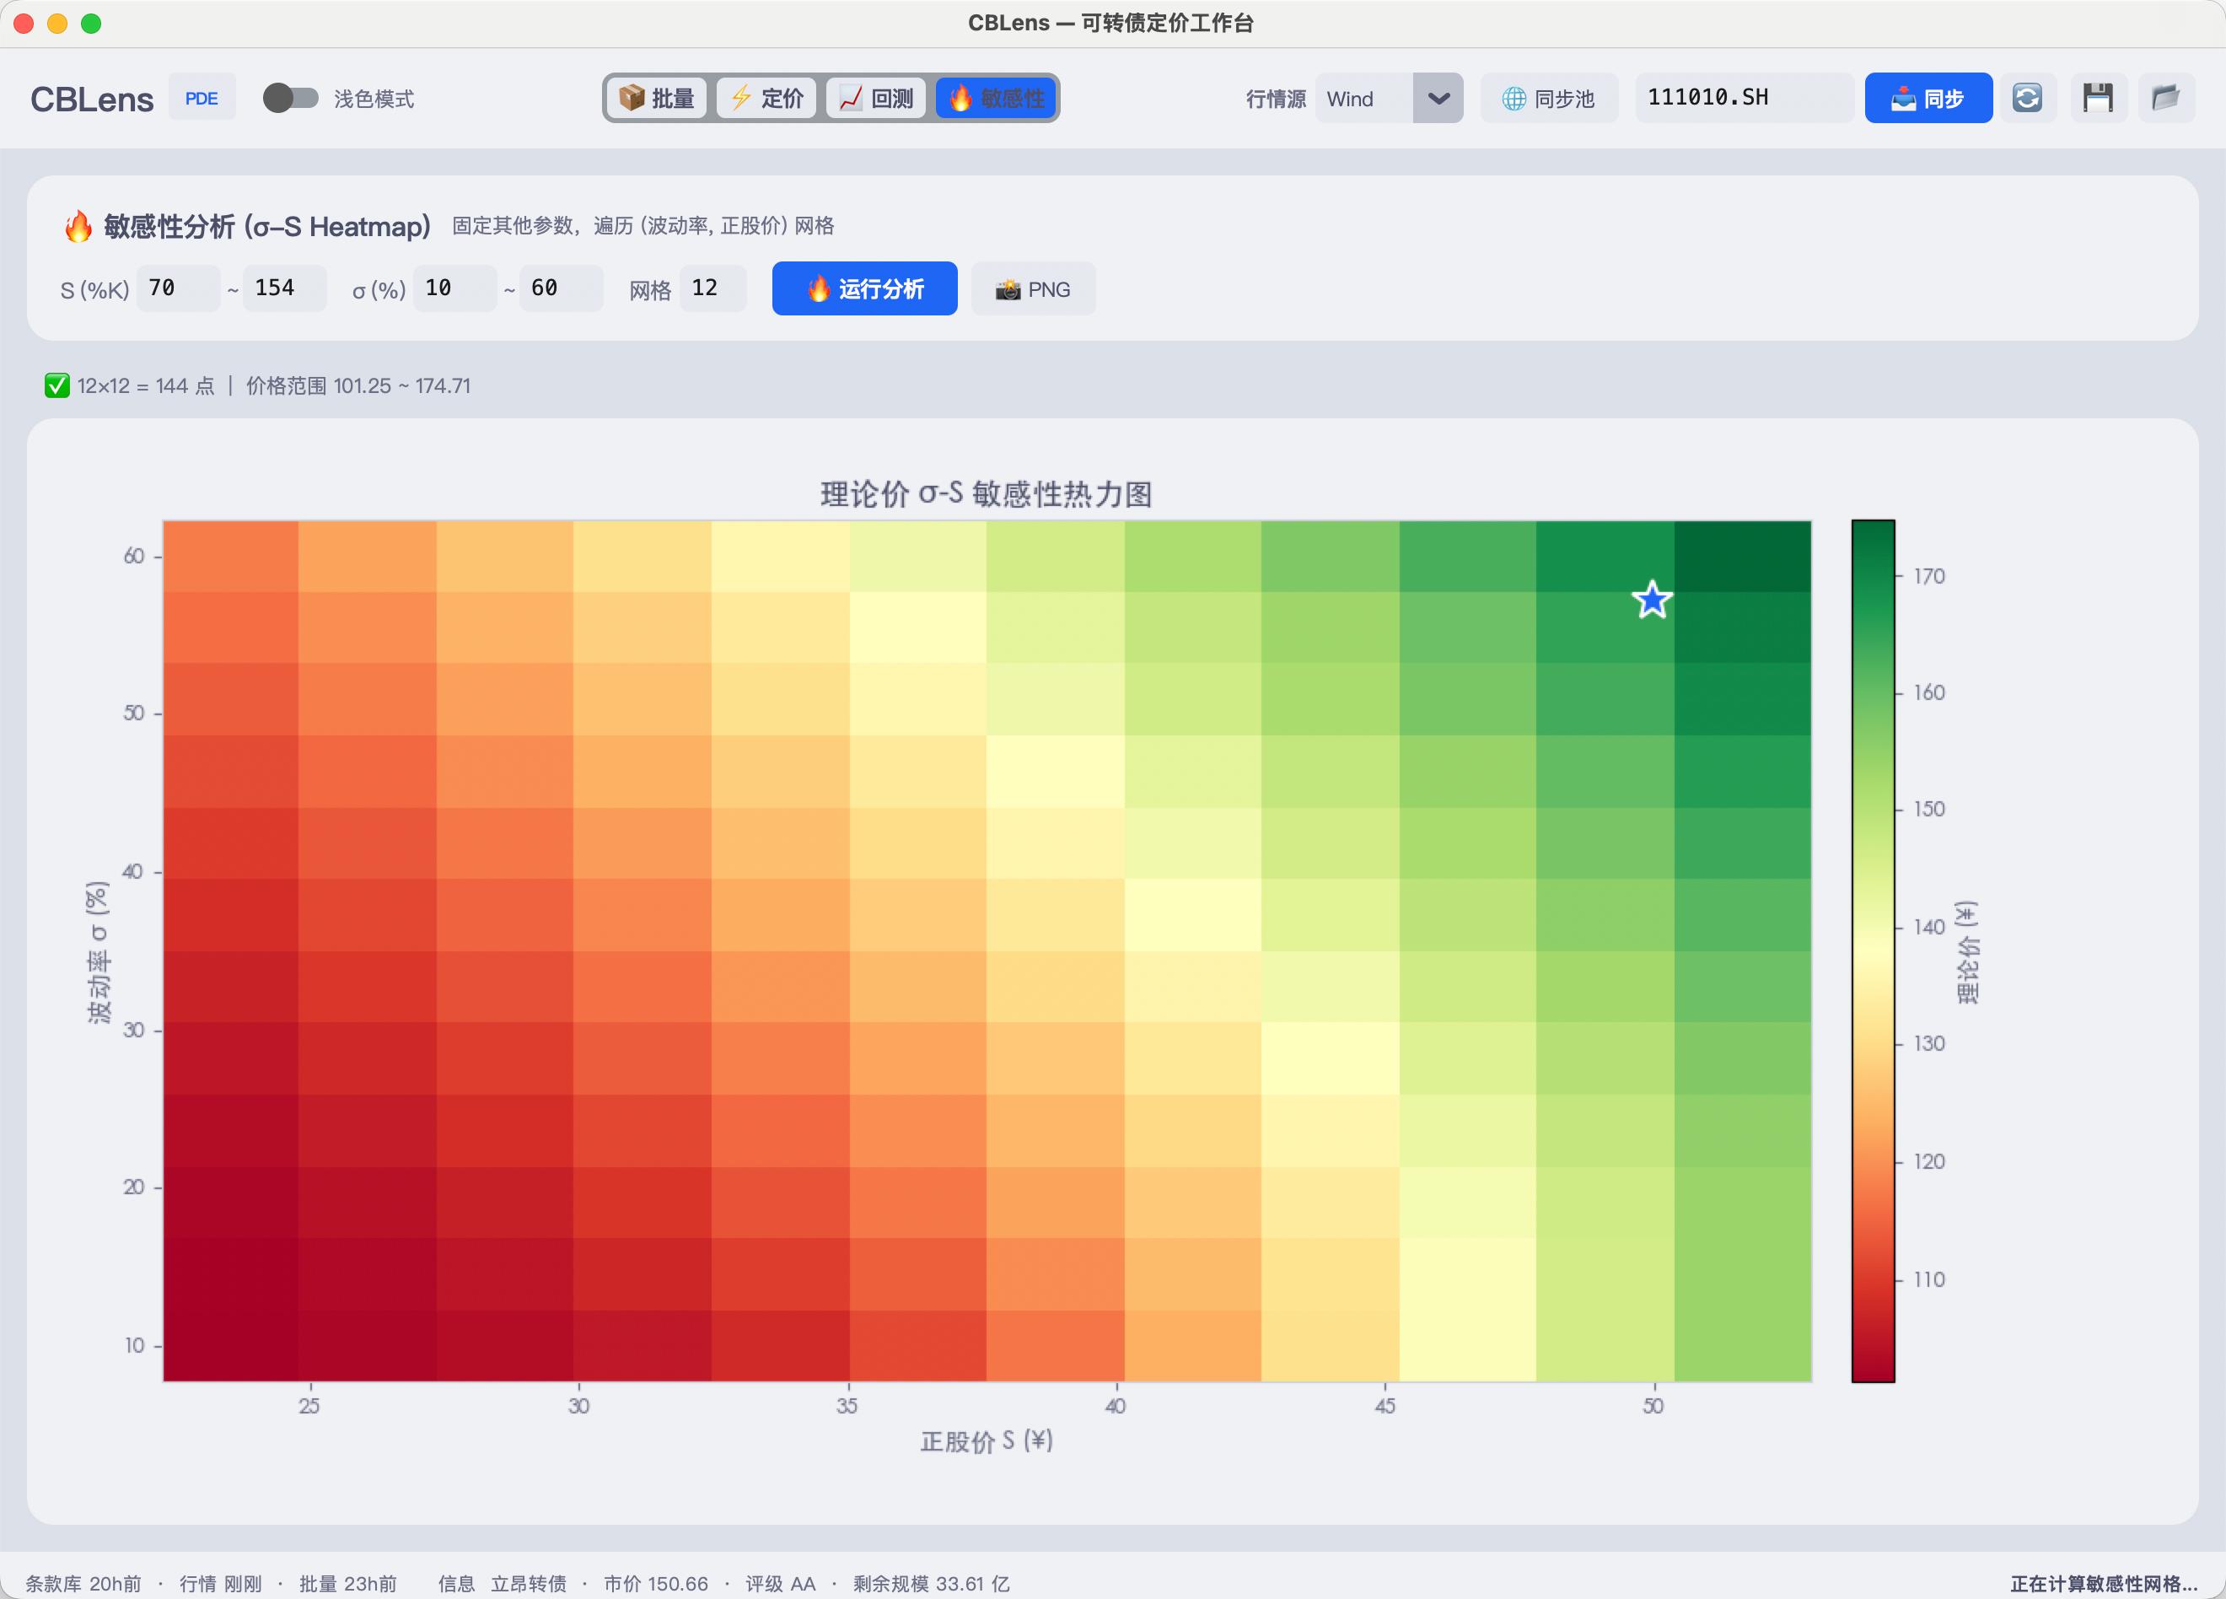Screen dimensions: 2226x1599
Task: Switch to the 回测 backtest tab
Action: (876, 98)
